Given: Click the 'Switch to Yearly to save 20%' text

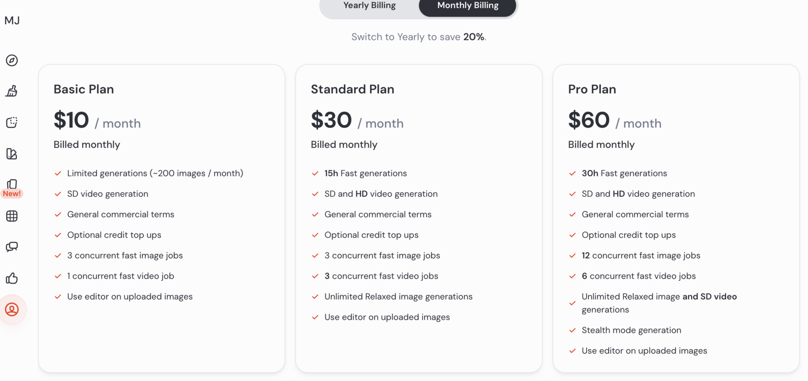Looking at the screenshot, I should 418,37.
